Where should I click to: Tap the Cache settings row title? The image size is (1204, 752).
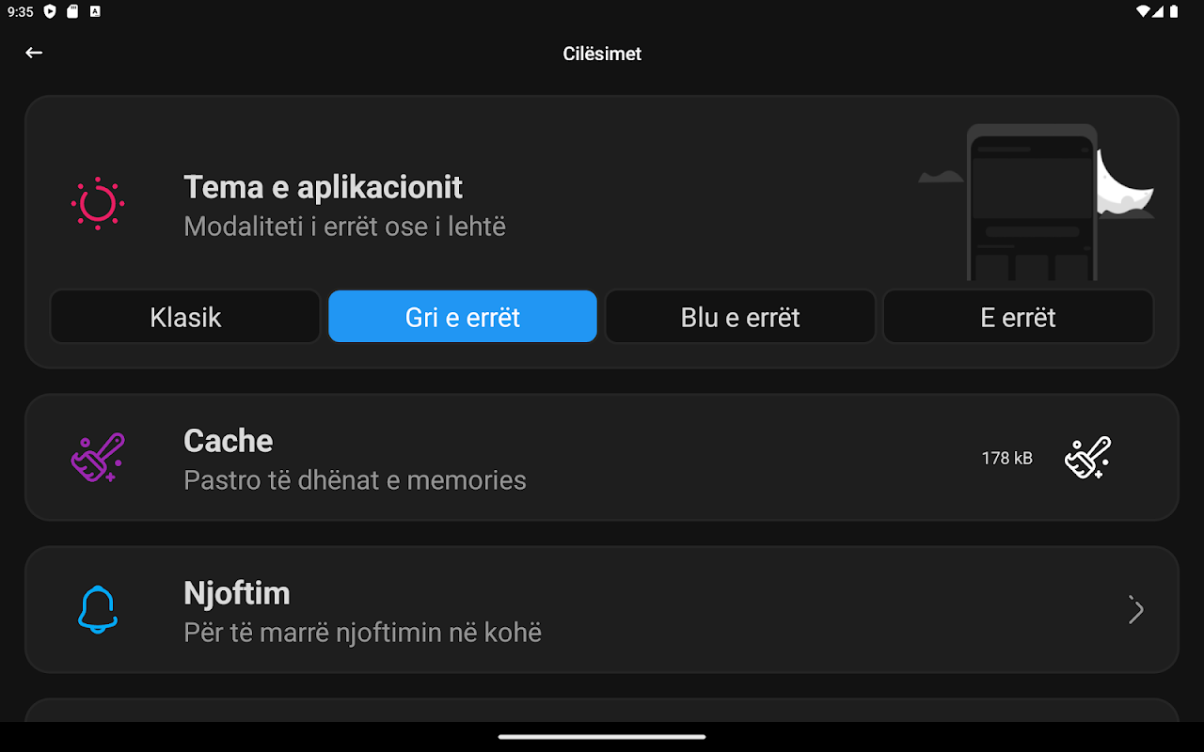click(229, 441)
